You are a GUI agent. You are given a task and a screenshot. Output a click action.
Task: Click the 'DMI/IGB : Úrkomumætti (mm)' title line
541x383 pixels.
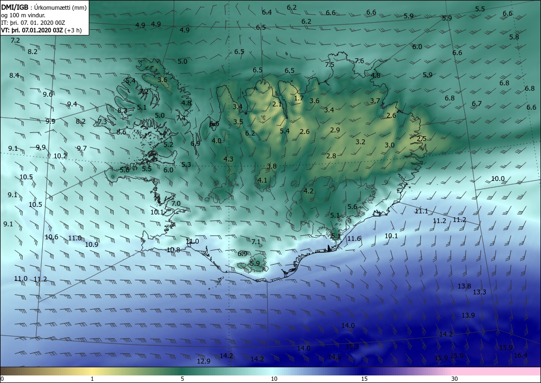[x=44, y=7]
